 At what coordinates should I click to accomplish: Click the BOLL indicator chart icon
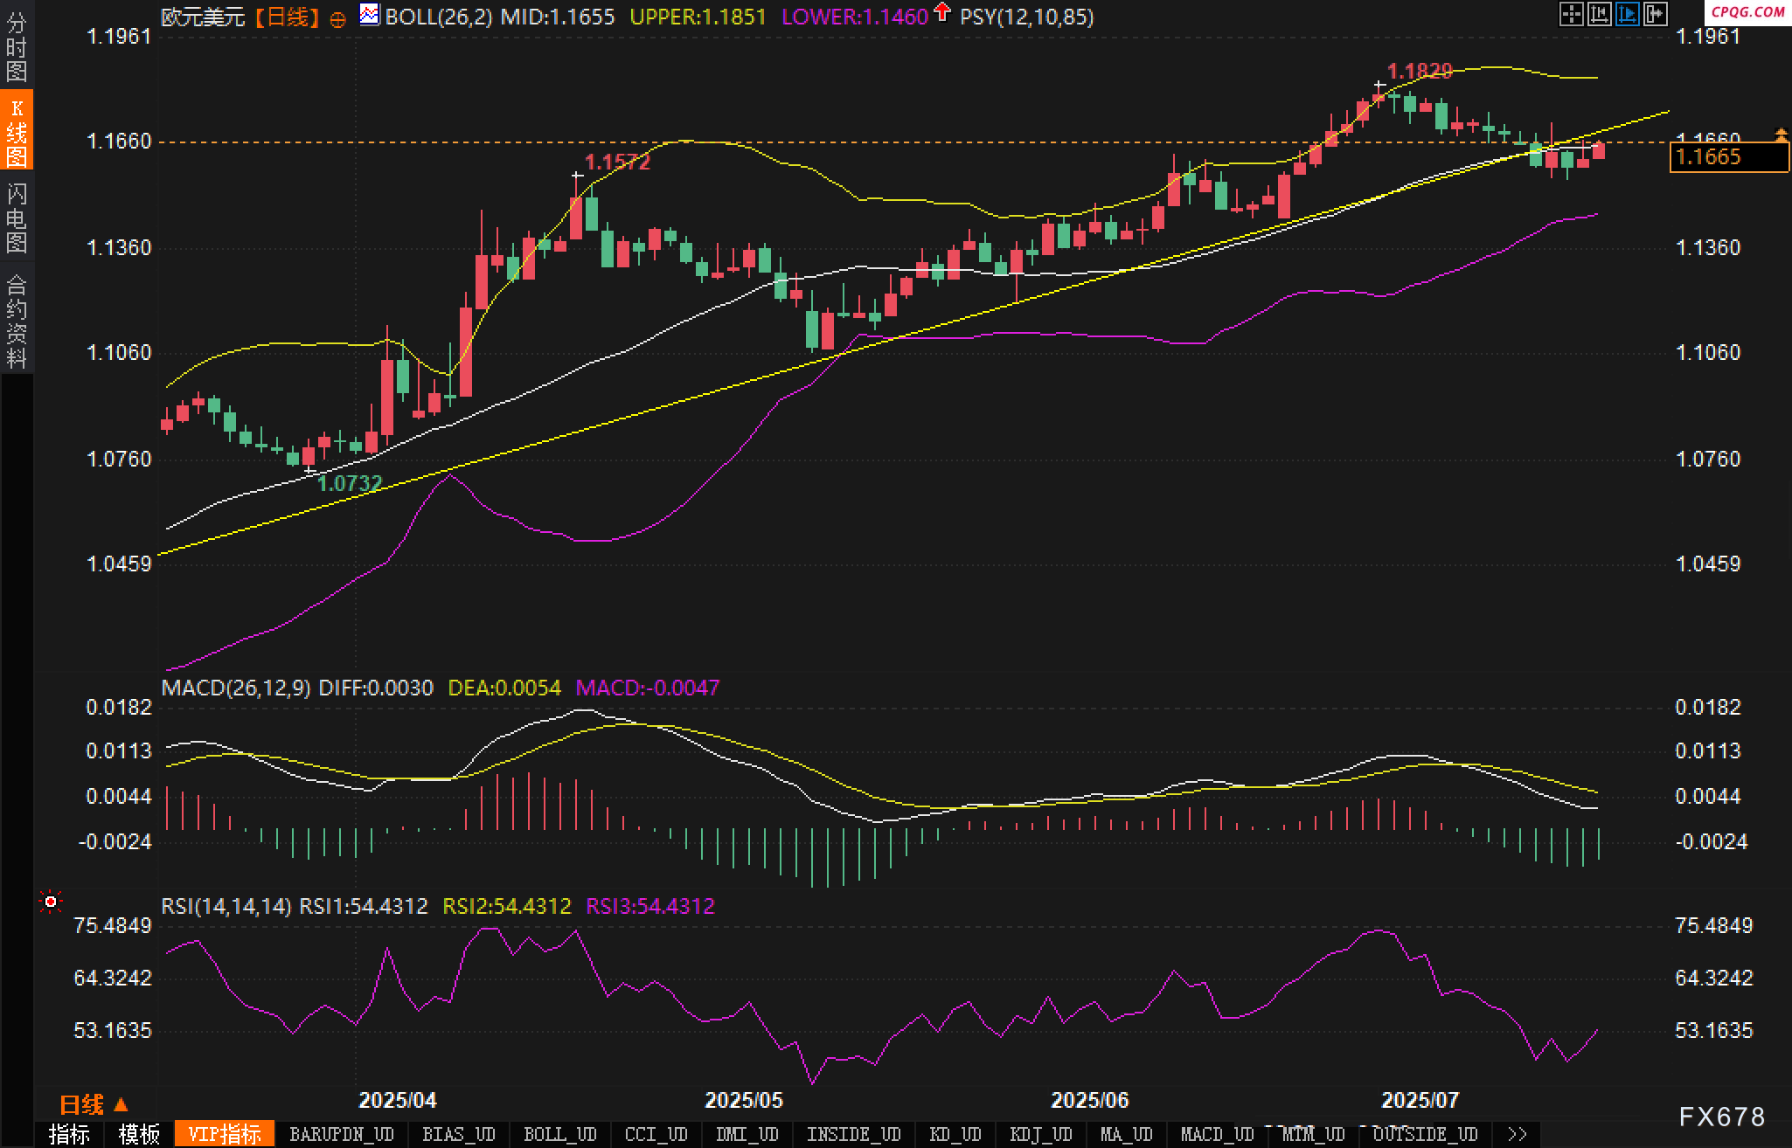370,15
